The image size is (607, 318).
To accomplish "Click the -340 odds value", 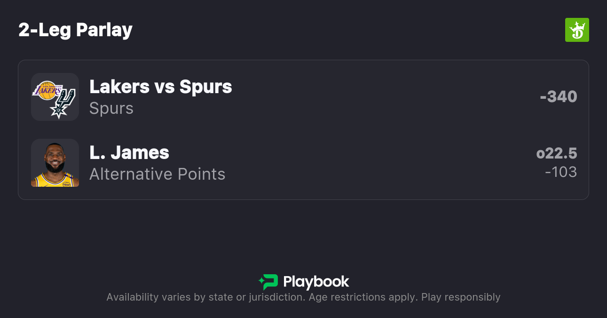I will [x=559, y=96].
